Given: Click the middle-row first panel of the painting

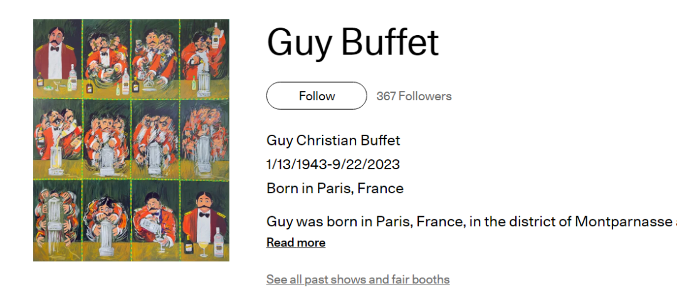Looking at the screenshot, I should [58, 138].
